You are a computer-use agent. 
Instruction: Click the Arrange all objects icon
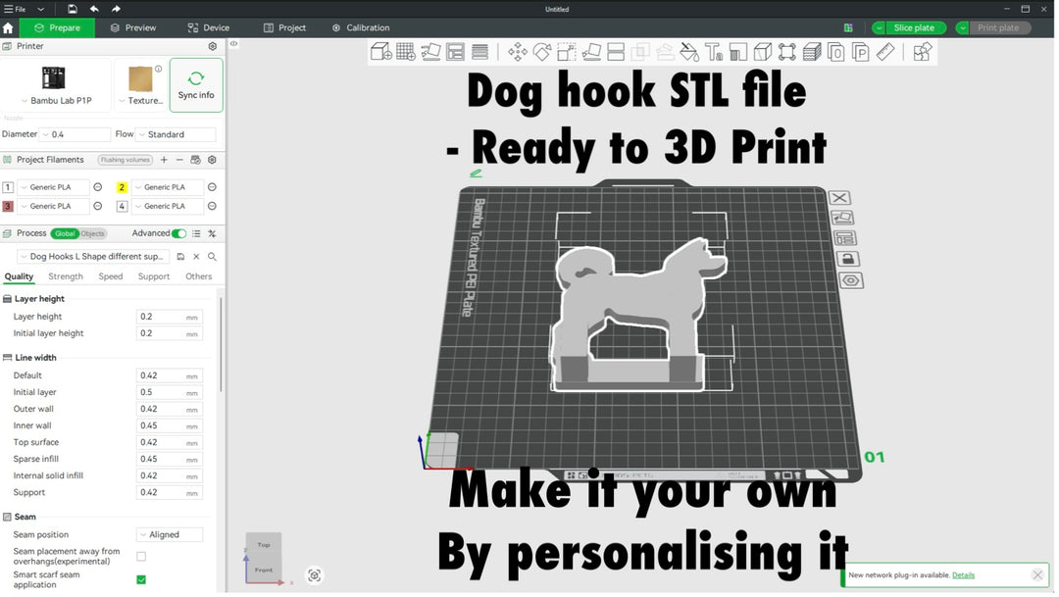pos(456,51)
